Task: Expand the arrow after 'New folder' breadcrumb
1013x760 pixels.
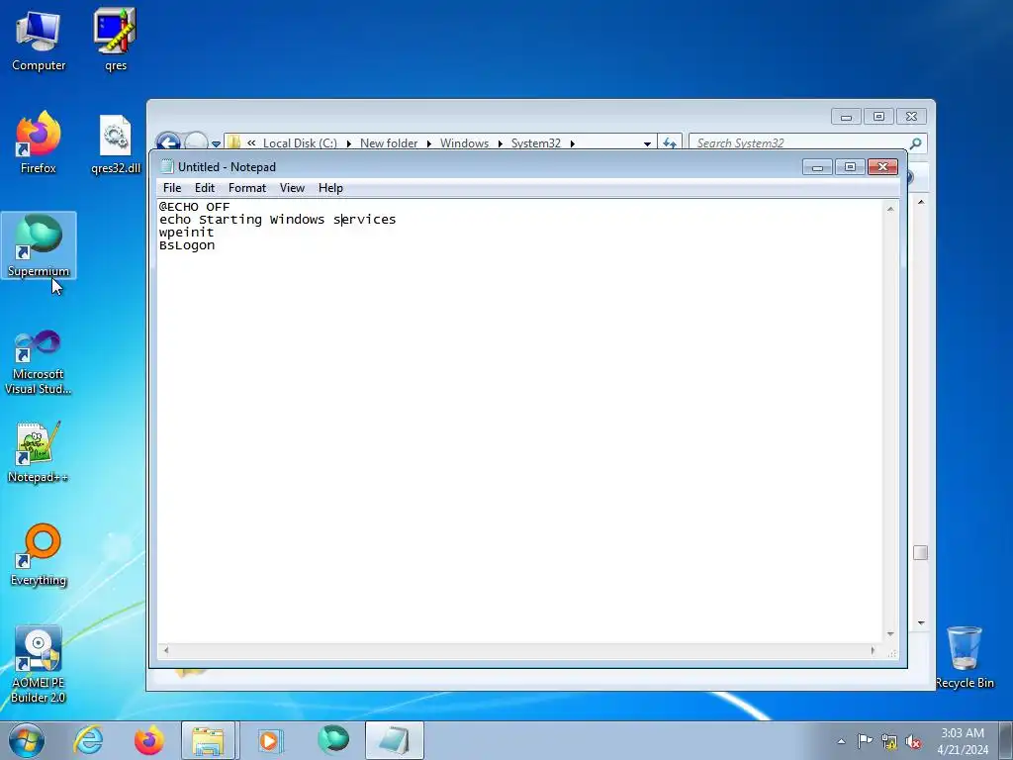Action: tap(428, 143)
